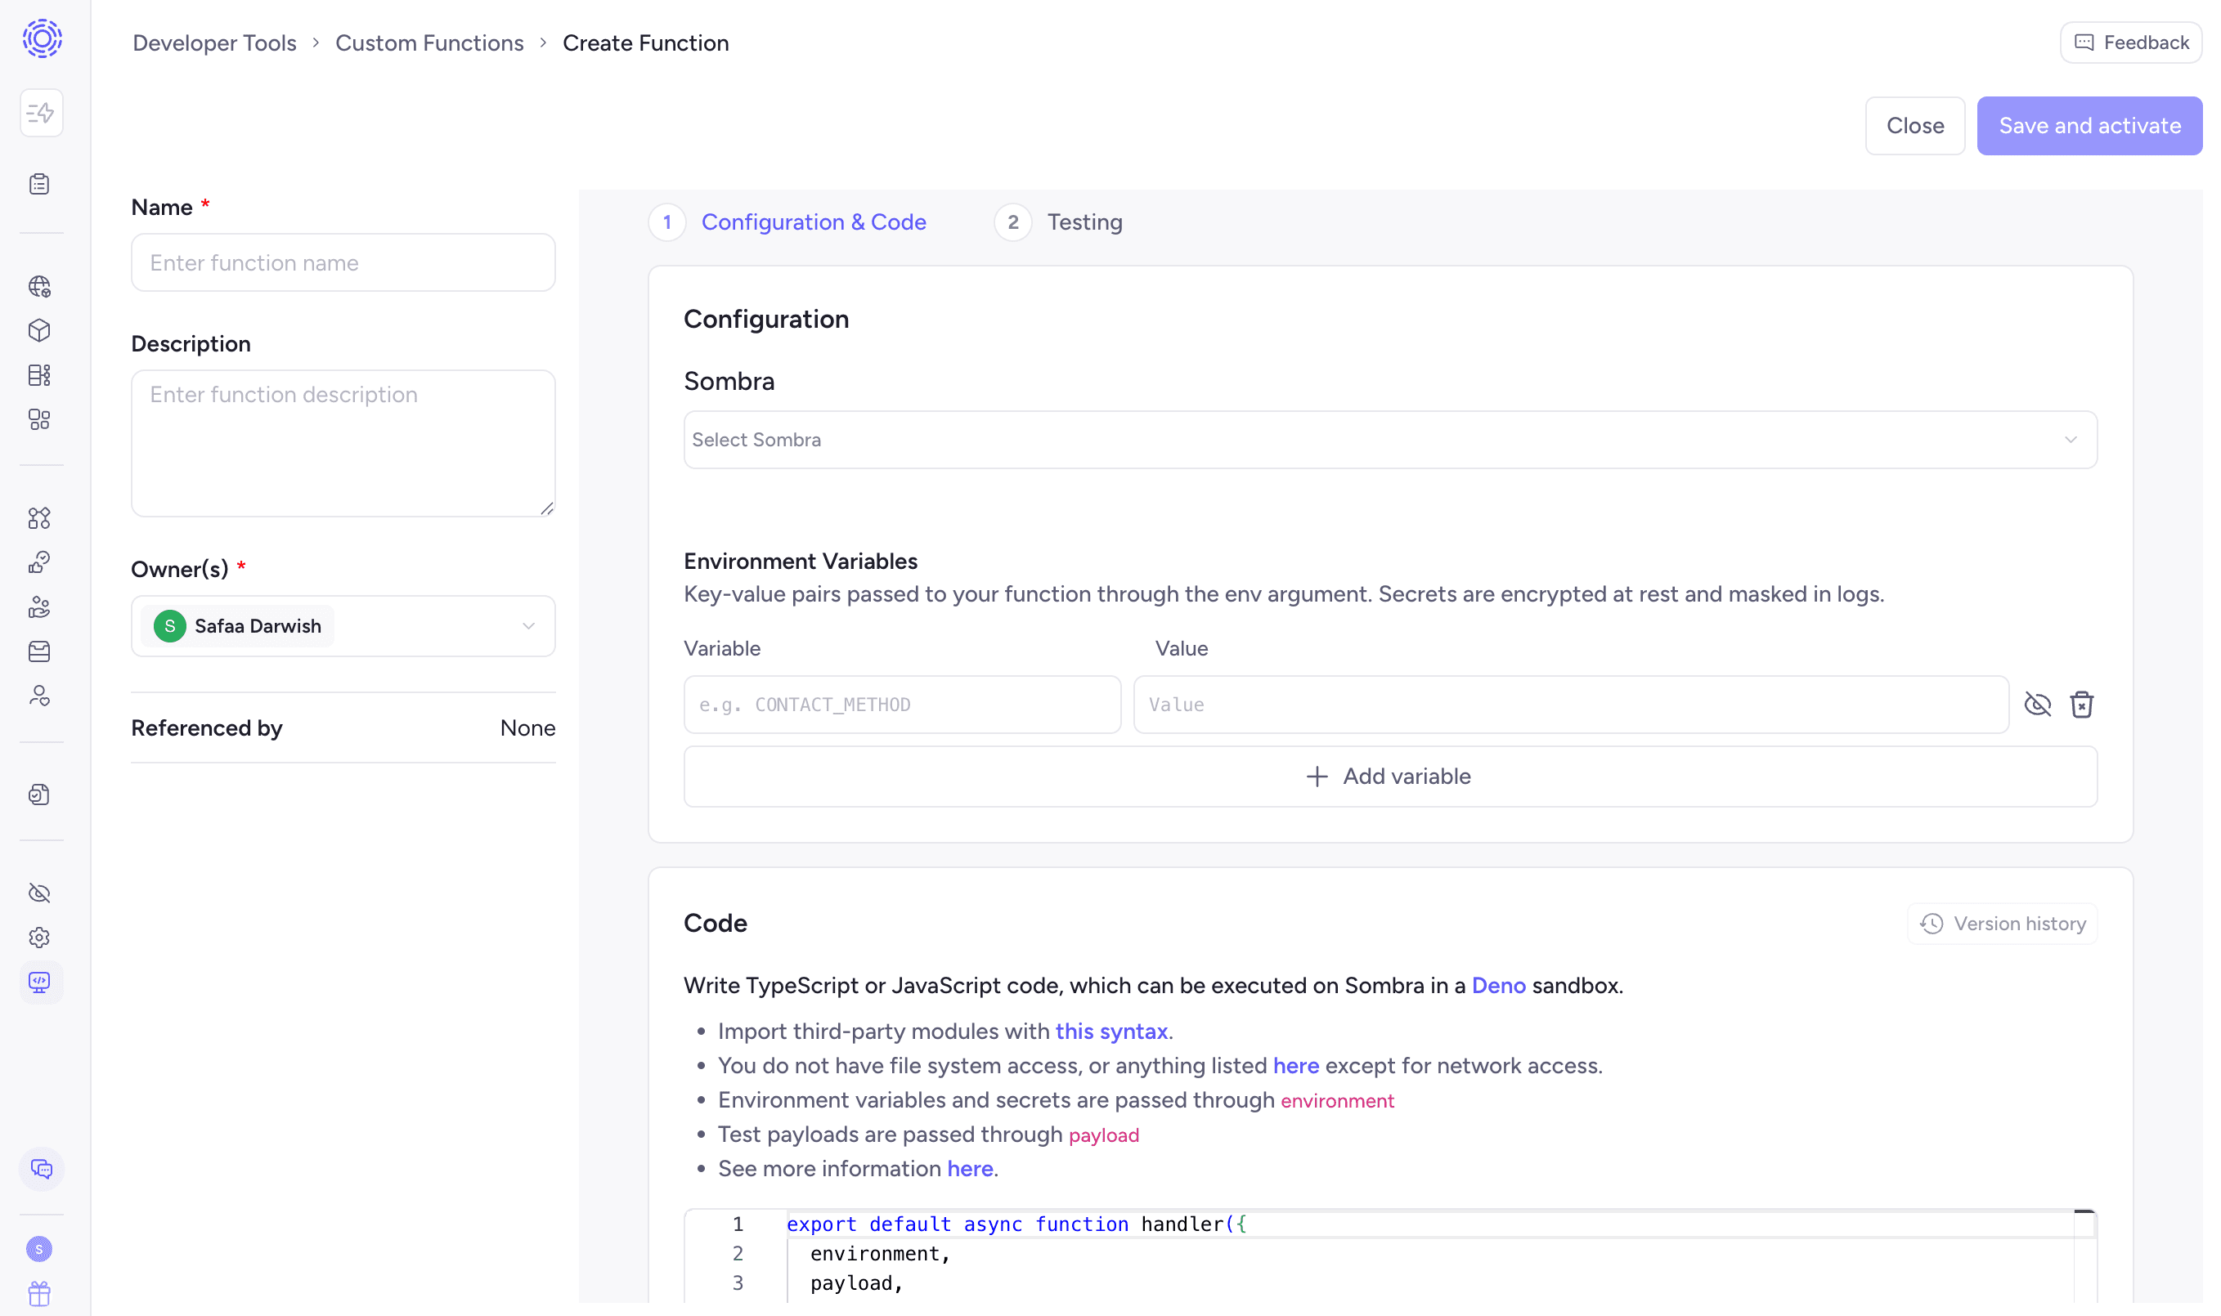Click the Environment Variables heading
The height and width of the screenshot is (1316, 2221).
tap(800, 561)
